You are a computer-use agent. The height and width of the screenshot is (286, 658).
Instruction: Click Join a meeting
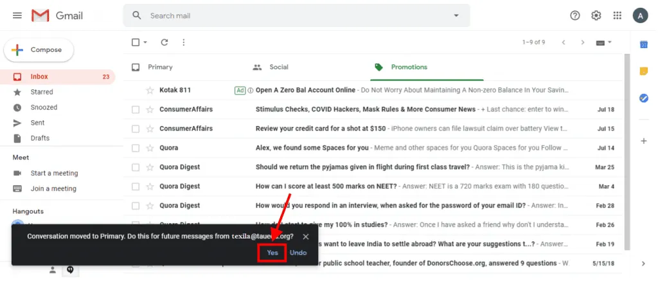click(53, 188)
